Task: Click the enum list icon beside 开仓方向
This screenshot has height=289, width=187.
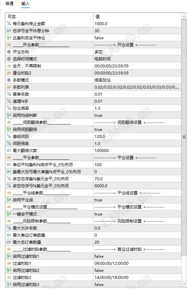Action: [9, 52]
